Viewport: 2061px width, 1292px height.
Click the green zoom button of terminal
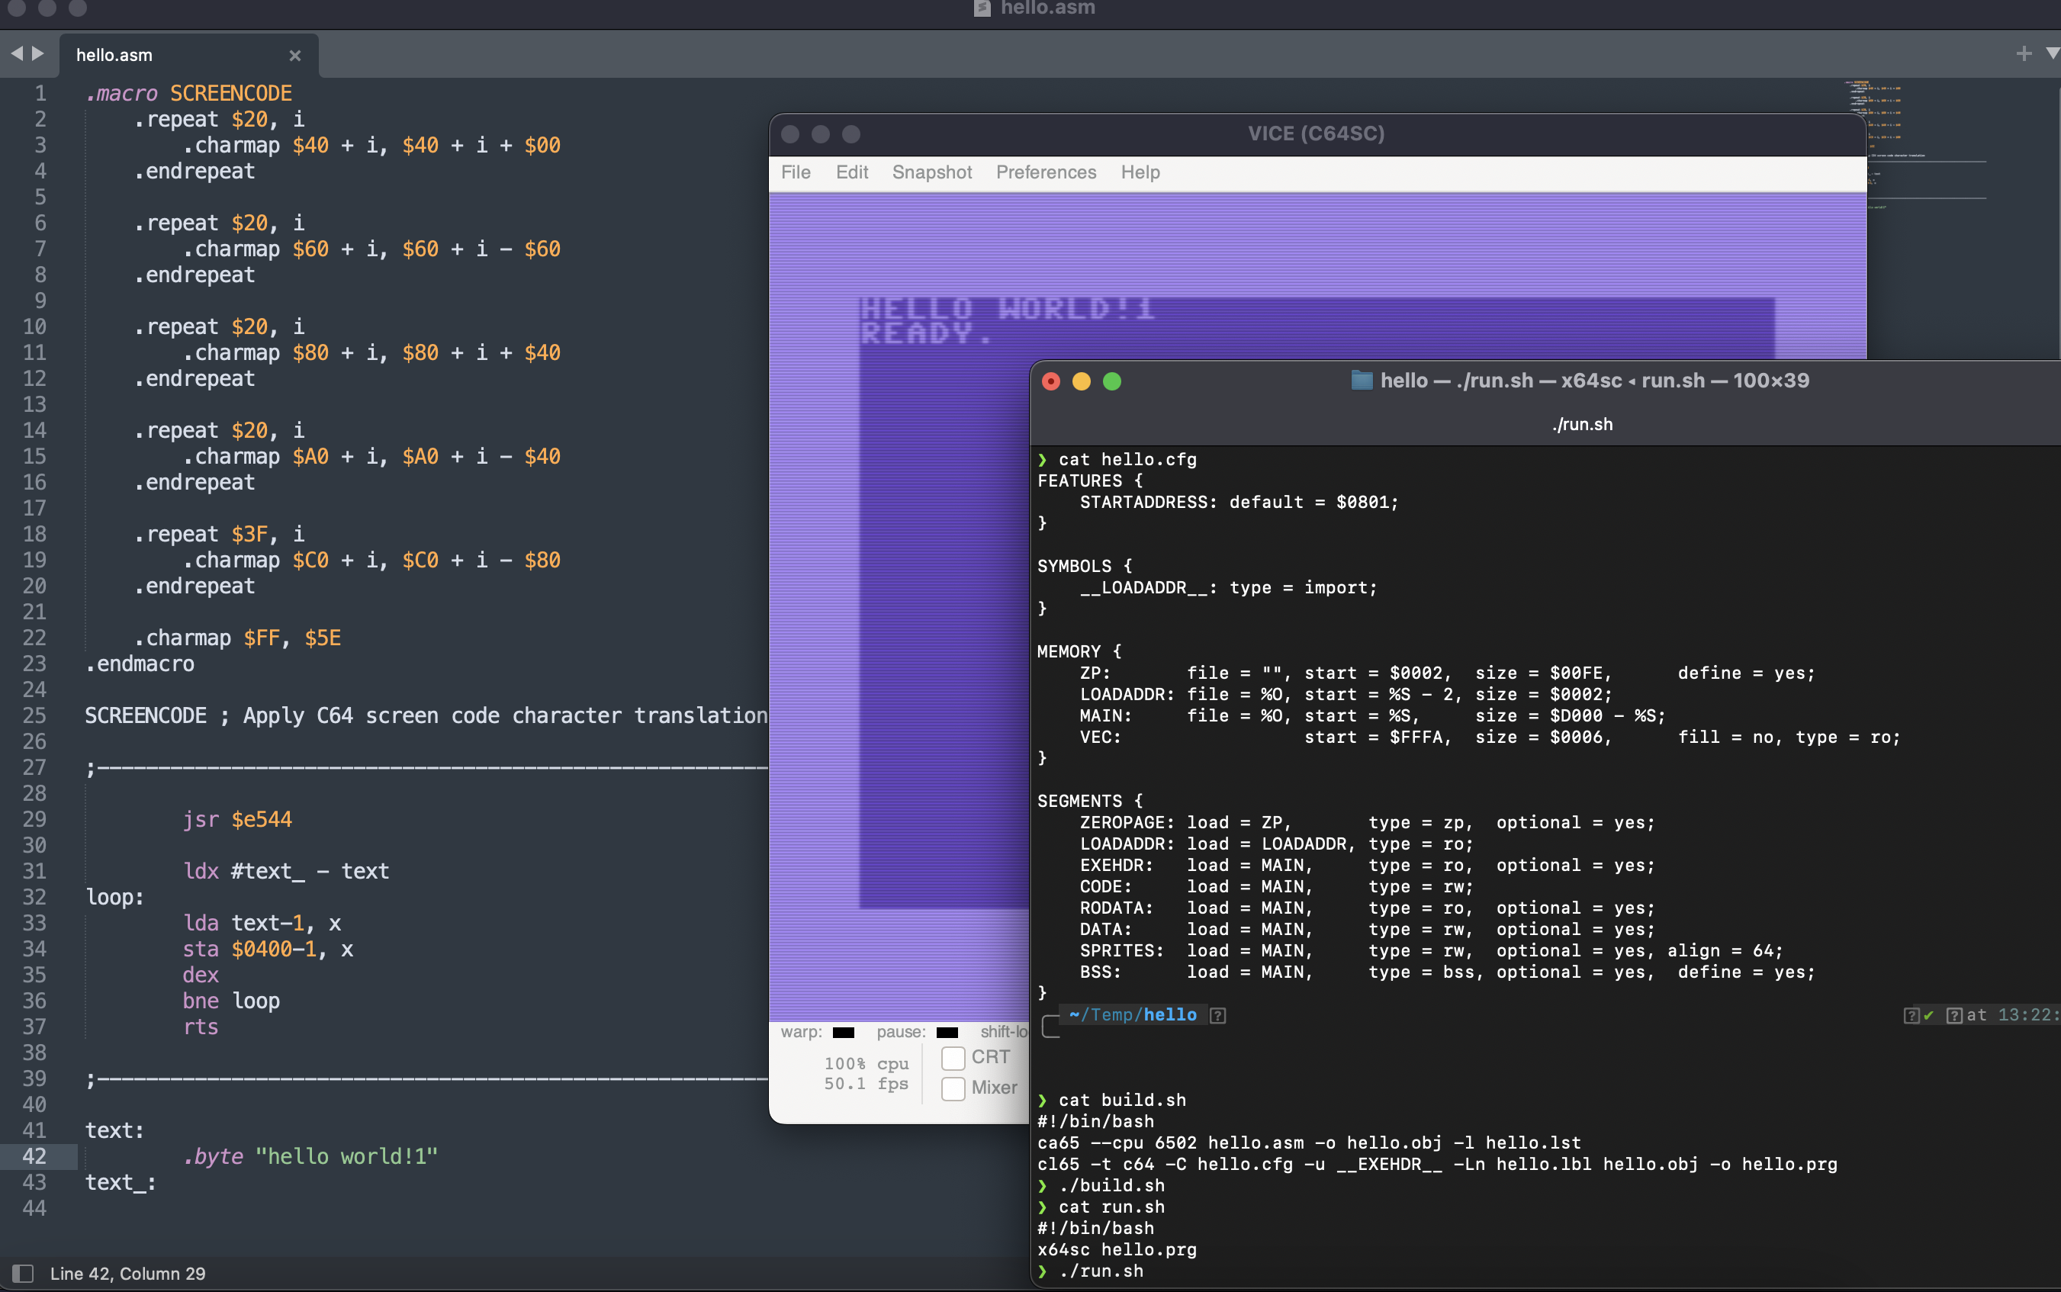click(x=1111, y=381)
